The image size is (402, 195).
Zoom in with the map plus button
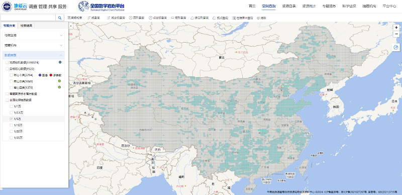(x=396, y=28)
